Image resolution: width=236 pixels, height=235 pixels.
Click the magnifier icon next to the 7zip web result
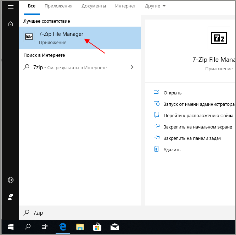[x=26, y=67]
